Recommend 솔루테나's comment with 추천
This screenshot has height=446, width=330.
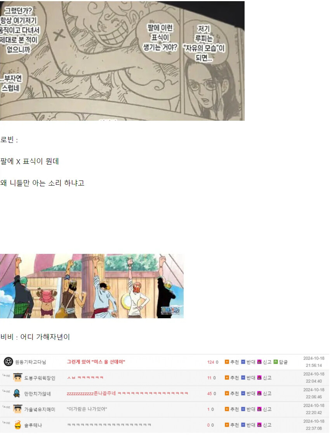point(231,425)
